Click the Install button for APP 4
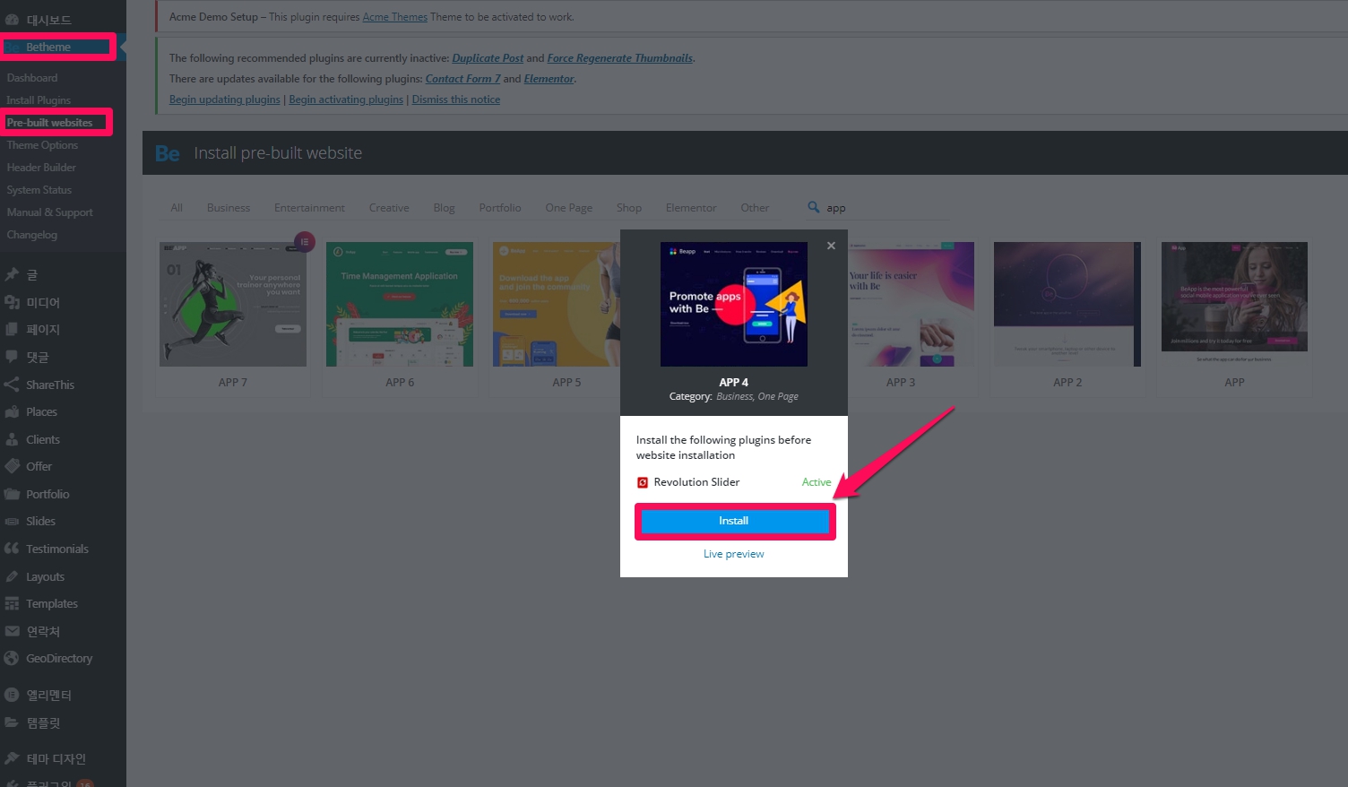 click(734, 521)
